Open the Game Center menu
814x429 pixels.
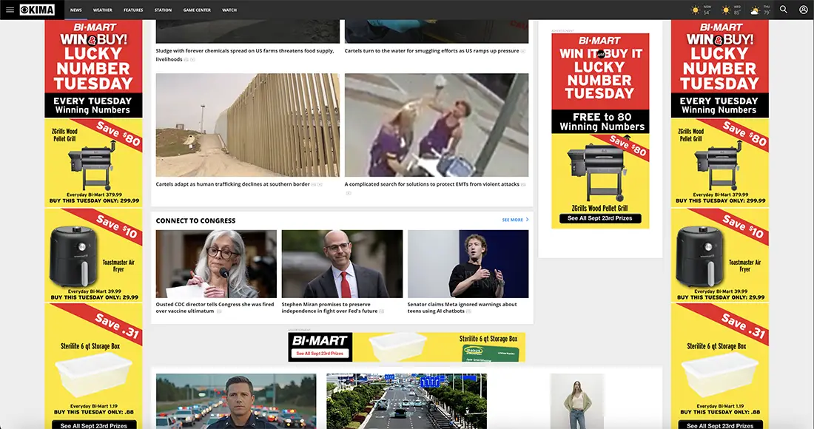pyautogui.click(x=197, y=10)
